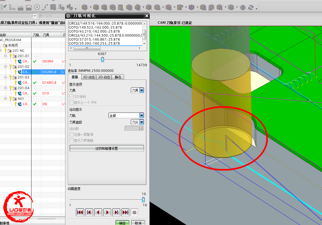Select the D16R0.8 operation row
Image resolution: width=322 pixels, height=225 pixels.
point(49,83)
